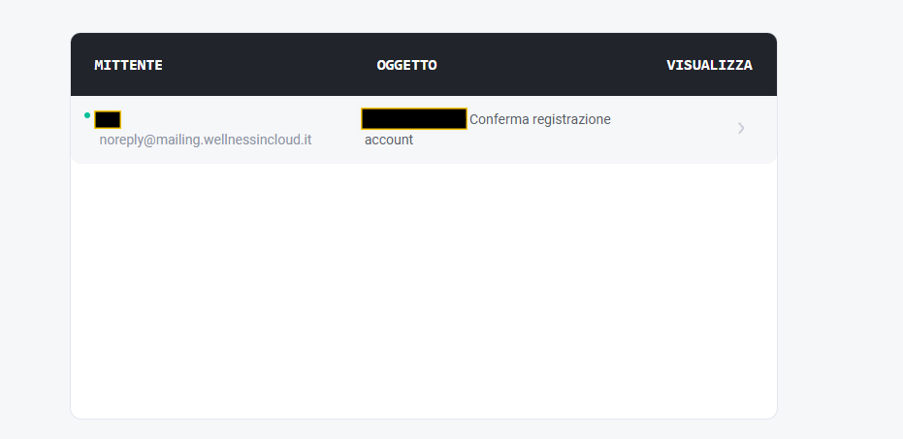Click gray page background above the table header
Viewport: 903px width, 439px height.
coord(424,16)
